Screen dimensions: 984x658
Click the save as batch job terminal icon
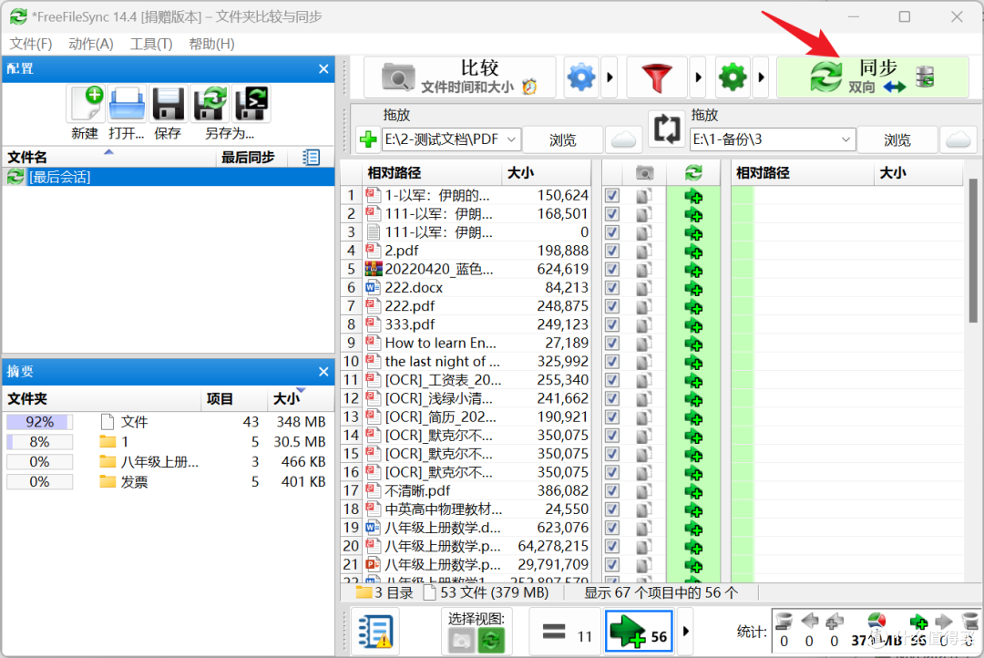pyautogui.click(x=251, y=104)
